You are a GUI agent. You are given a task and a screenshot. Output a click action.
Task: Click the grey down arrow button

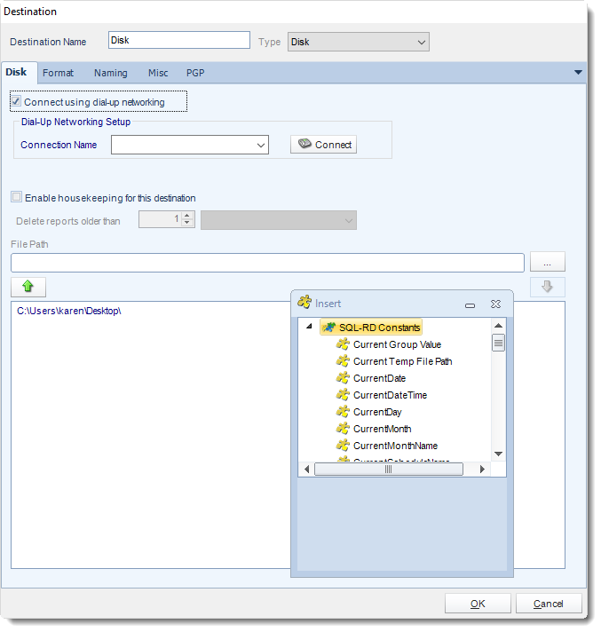coord(547,287)
